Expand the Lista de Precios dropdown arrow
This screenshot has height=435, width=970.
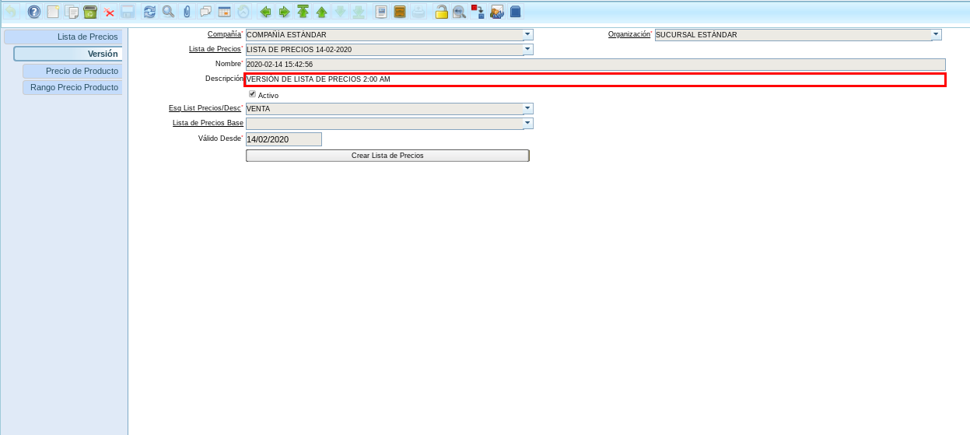pos(528,49)
